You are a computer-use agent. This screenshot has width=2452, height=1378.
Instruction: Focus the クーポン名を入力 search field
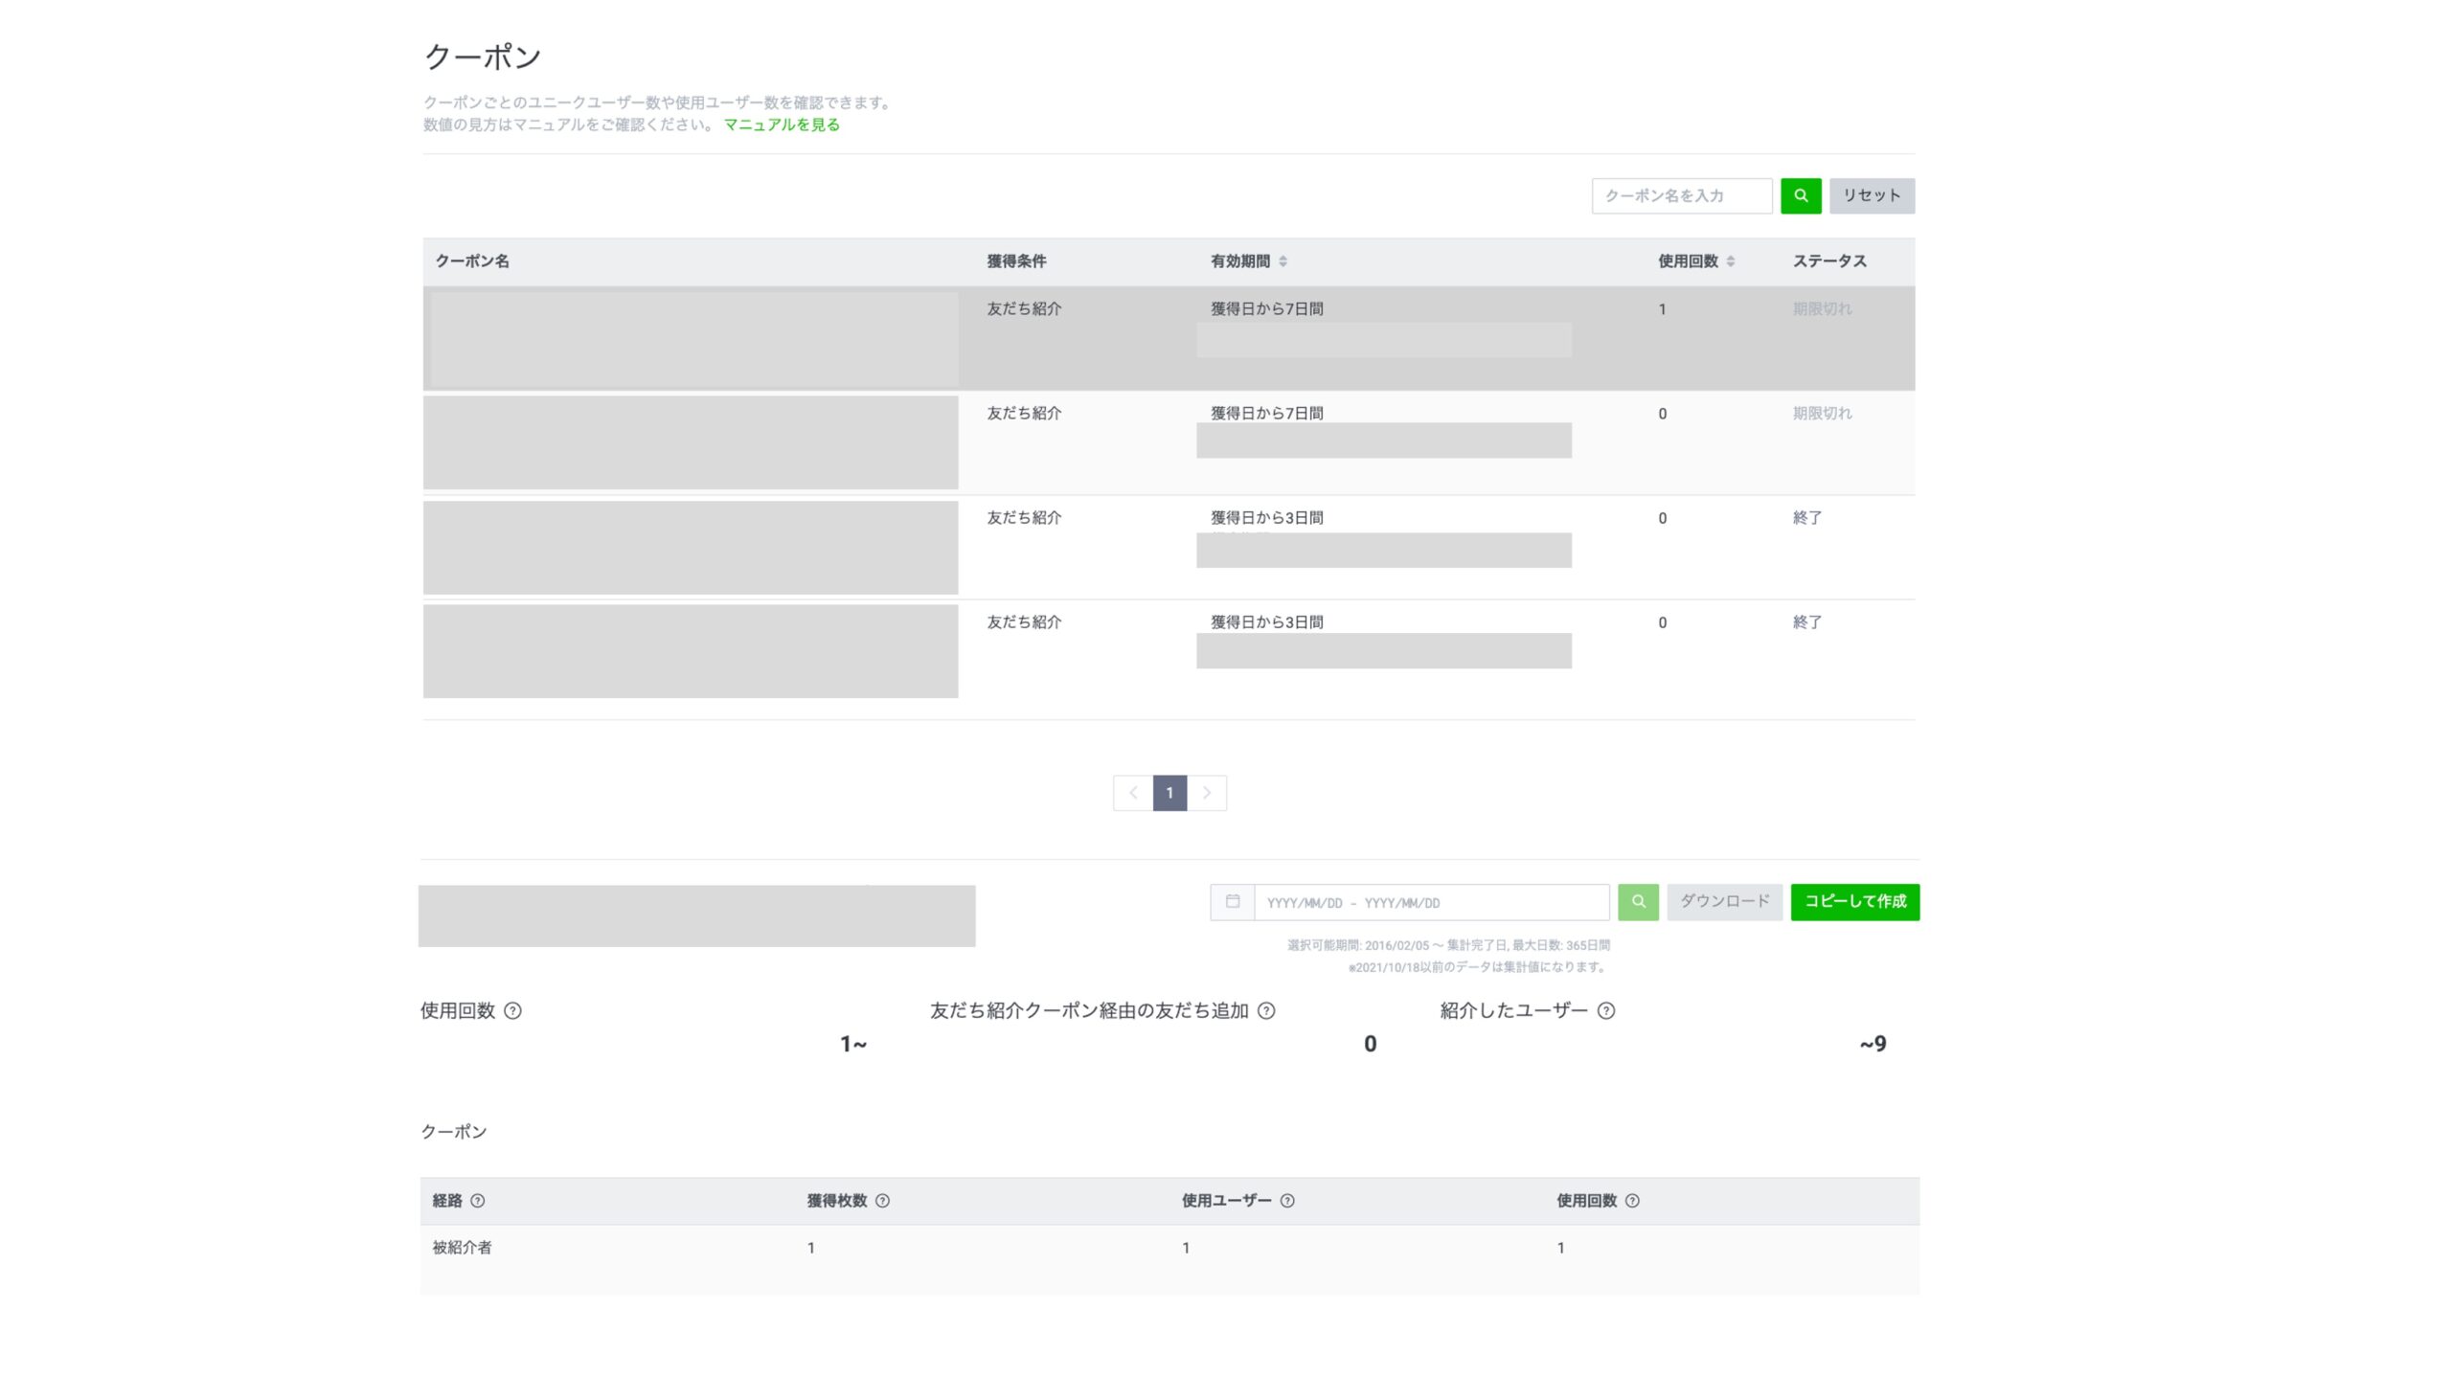[1681, 195]
